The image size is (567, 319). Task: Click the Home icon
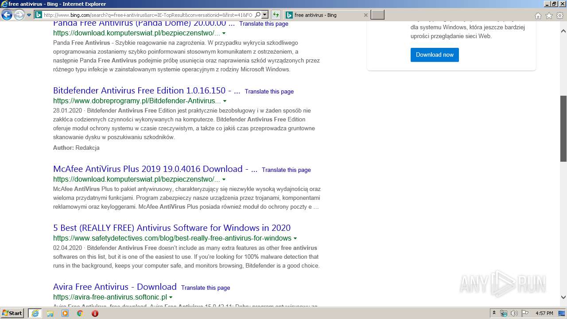tap(538, 16)
